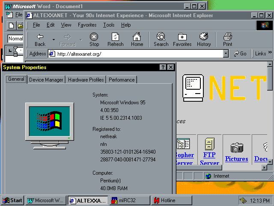Switch to the Device Manager tab
The image size is (274, 206).
pos(46,80)
